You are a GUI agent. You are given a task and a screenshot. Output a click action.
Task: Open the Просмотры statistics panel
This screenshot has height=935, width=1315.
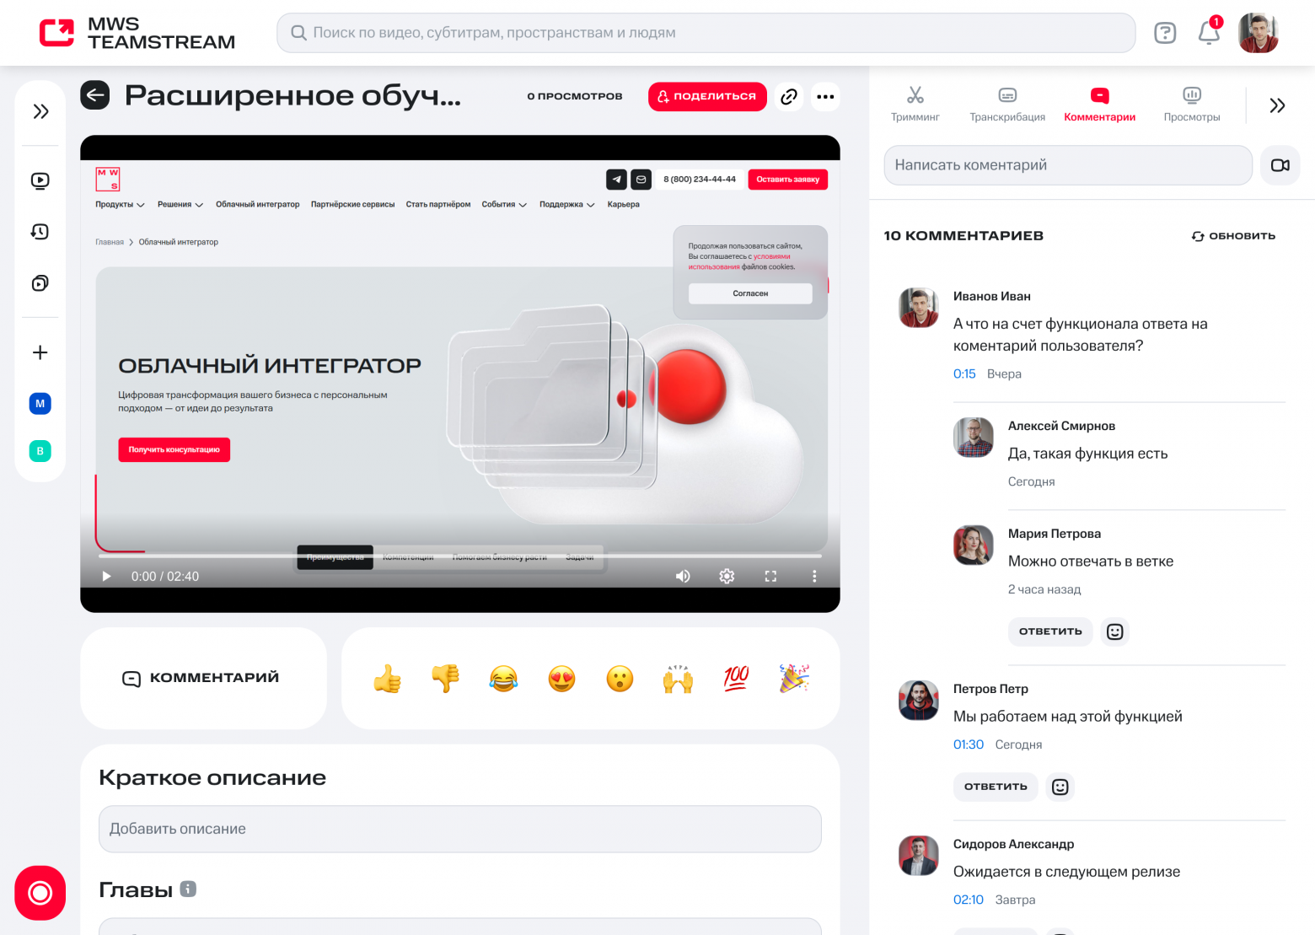[1191, 103]
